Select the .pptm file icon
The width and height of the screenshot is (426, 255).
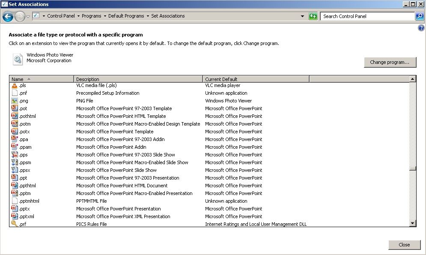click(x=15, y=193)
